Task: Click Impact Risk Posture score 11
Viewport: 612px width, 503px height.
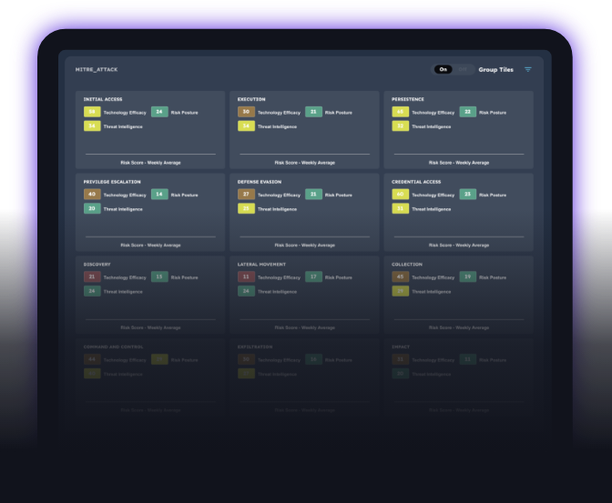Action: tap(467, 359)
